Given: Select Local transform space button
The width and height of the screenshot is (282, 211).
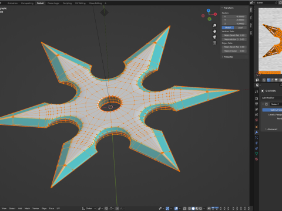Looking at the screenshot, I should pyautogui.click(x=240, y=28).
